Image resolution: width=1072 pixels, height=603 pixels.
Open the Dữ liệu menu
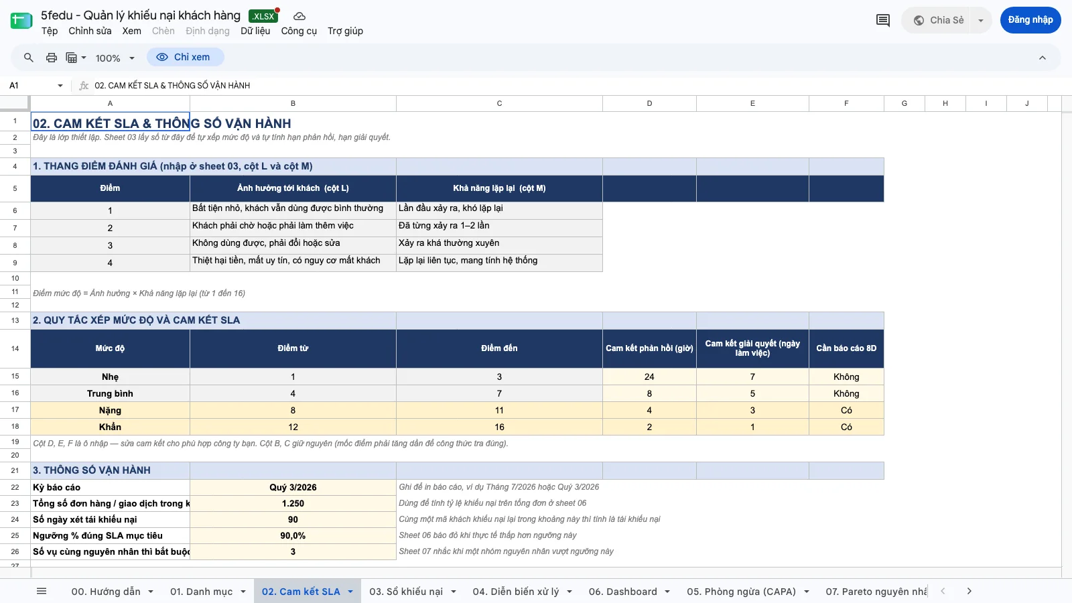255,31
